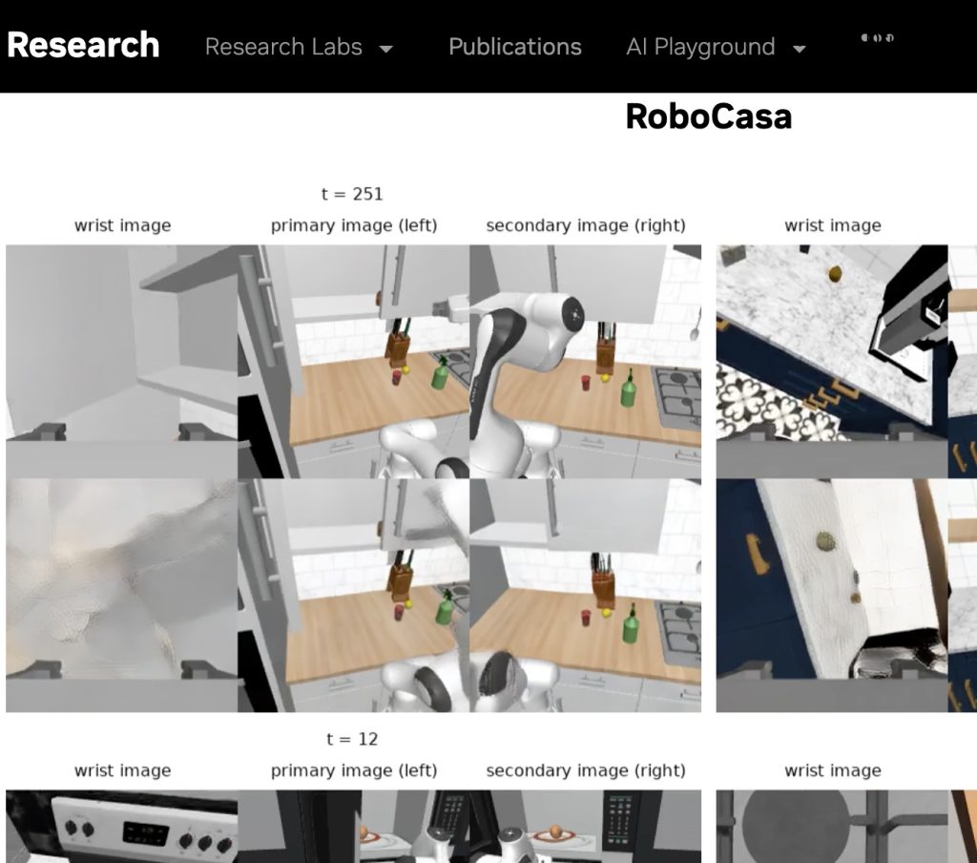Expand the Research Labs dropdown arrow
Viewport: 977px width, 863px height.
(386, 49)
